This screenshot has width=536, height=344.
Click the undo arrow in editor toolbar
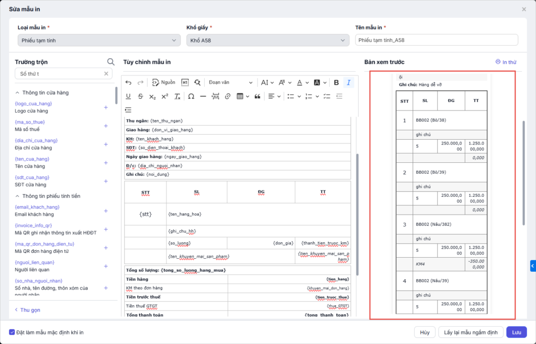(x=129, y=83)
